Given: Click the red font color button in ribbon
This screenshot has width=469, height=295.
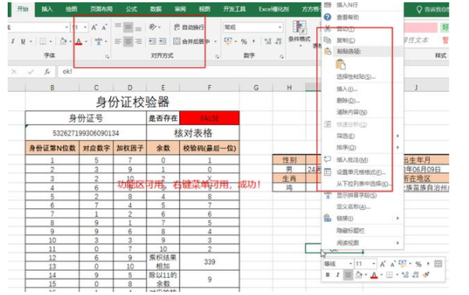Looking at the screenshot, I should coord(78,41).
